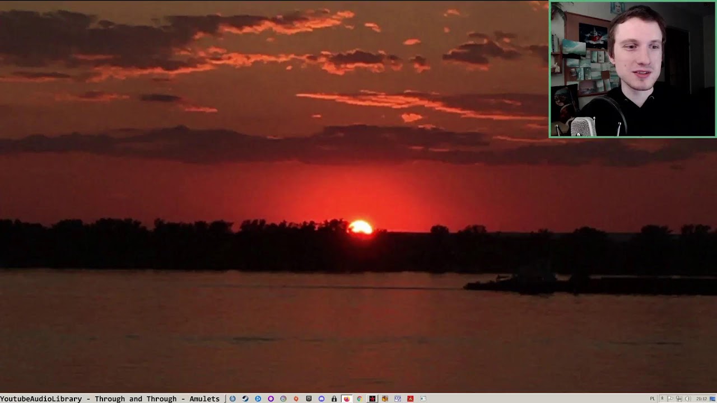Click the volume speaker tray icon
Viewport: 717px width, 403px height.
tap(688, 399)
